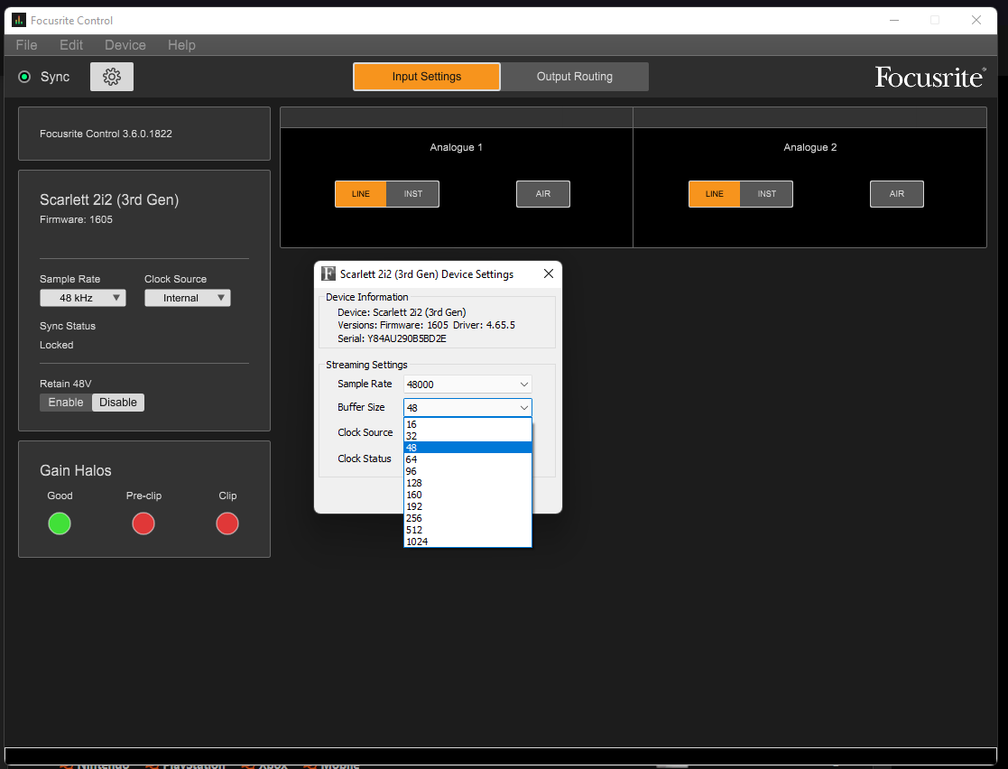Click the Analogue 2 channel label
Viewport: 1008px width, 769px height.
[810, 147]
